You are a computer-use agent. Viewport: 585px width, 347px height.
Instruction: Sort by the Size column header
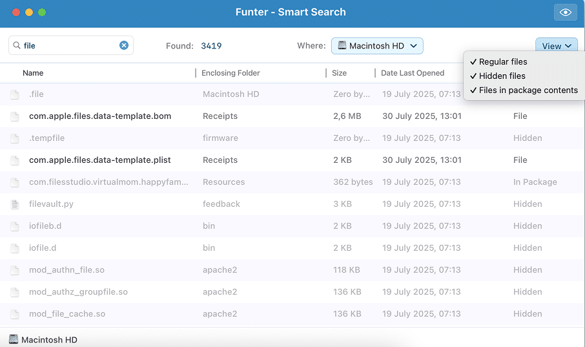(339, 73)
